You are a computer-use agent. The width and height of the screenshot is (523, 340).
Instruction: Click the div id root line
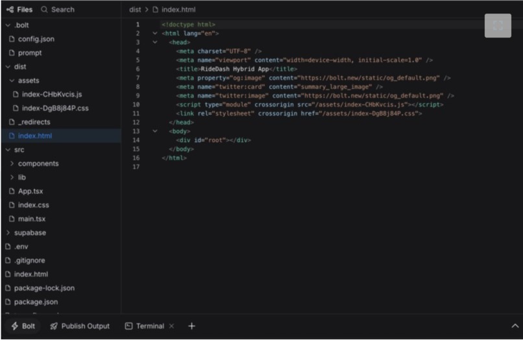click(x=213, y=140)
